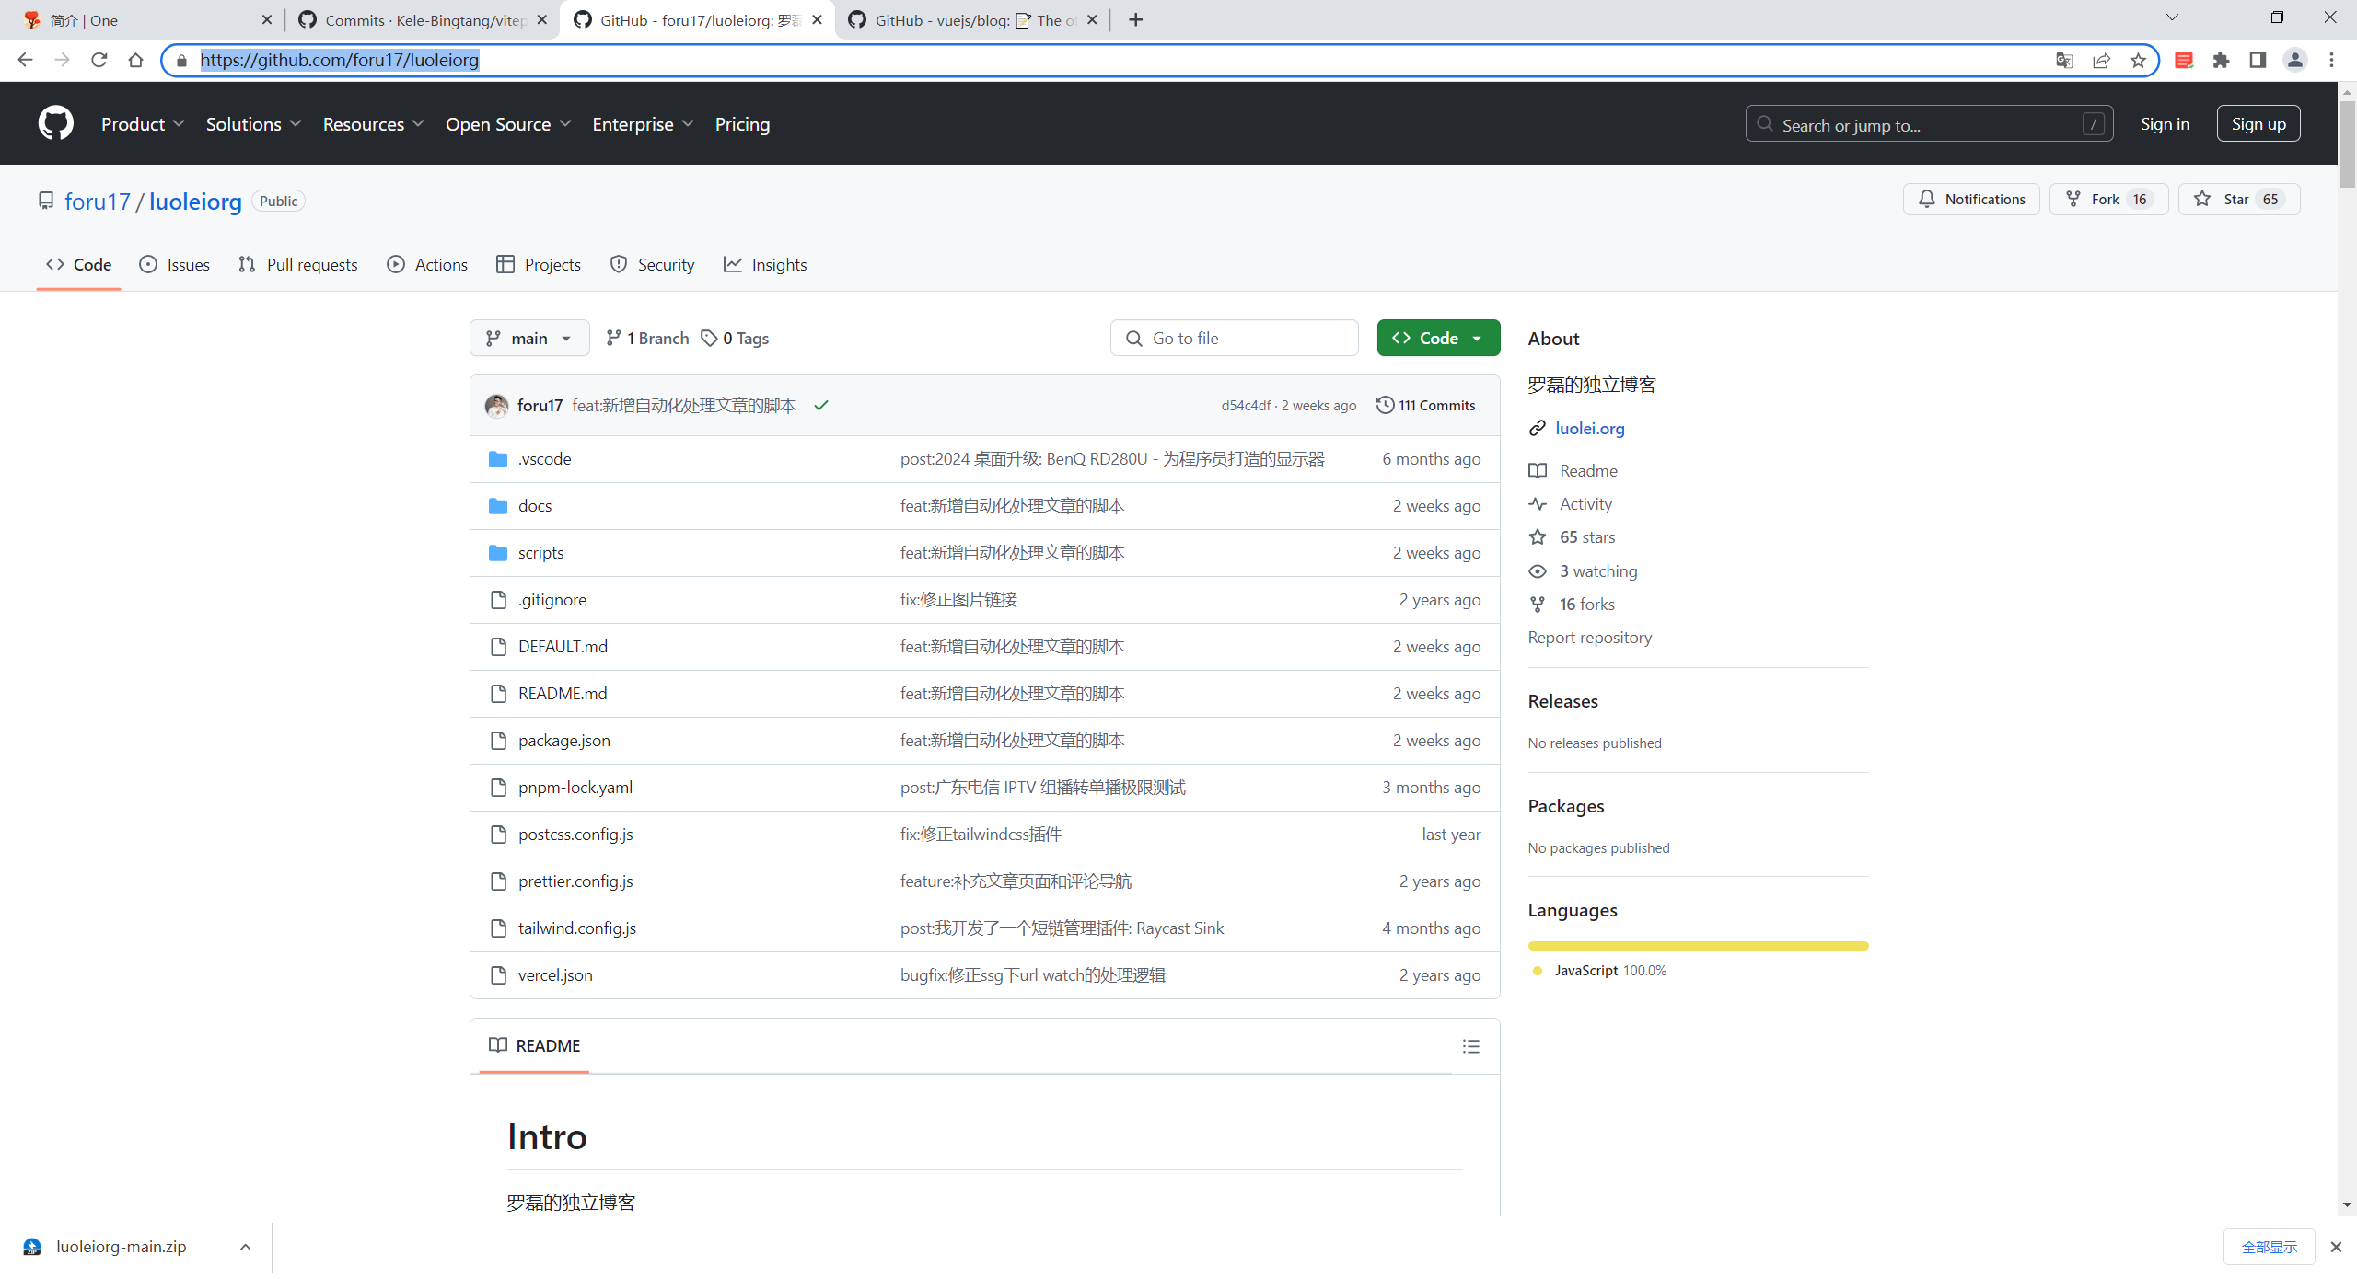The image size is (2357, 1279).
Task: Click the green commit status checkmark
Action: (821, 405)
